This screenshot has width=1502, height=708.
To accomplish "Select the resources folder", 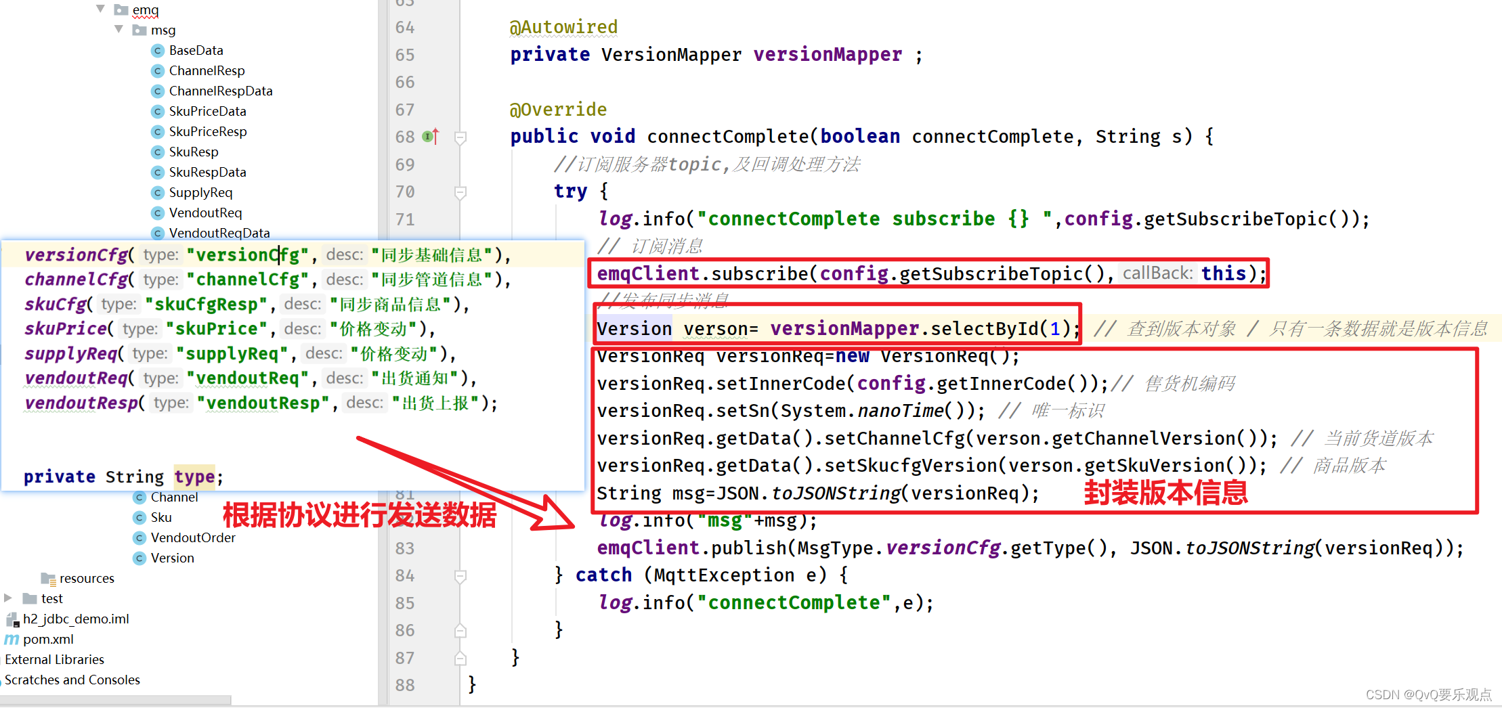I will click(x=87, y=578).
